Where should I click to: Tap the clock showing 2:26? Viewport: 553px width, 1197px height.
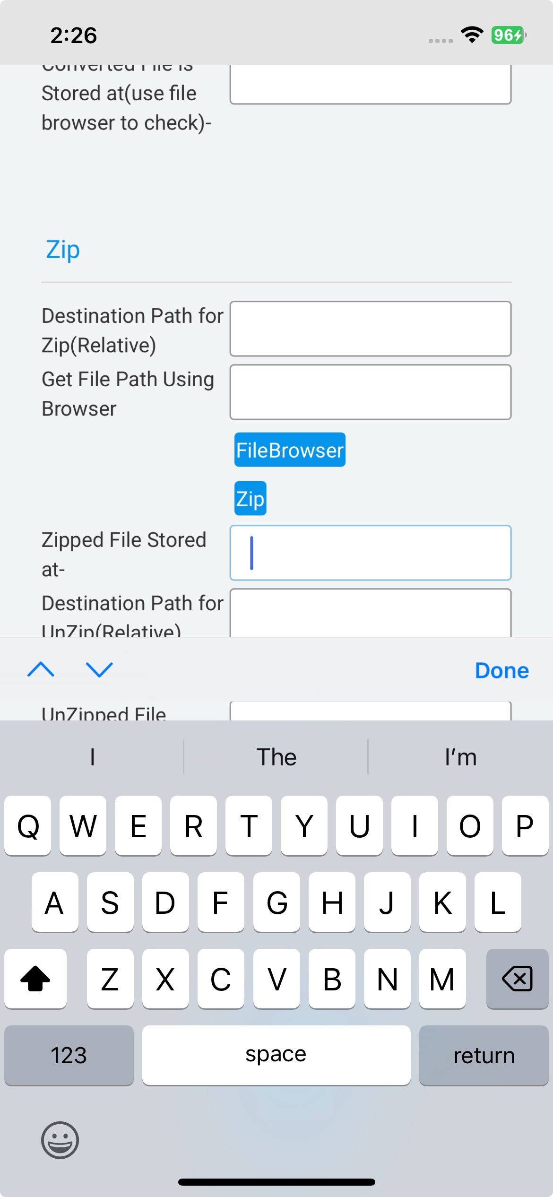[x=75, y=35]
